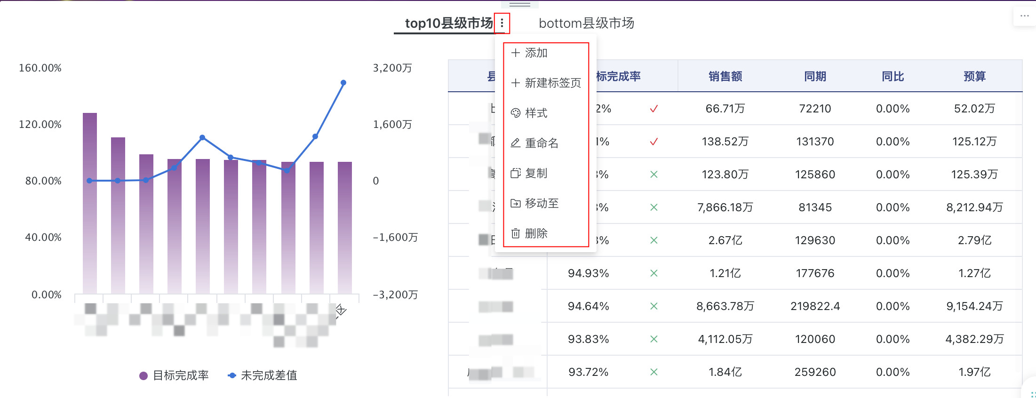
Task: Click the 预算 column header
Action: point(974,76)
